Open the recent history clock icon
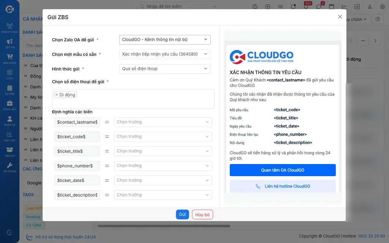 pos(9,232)
